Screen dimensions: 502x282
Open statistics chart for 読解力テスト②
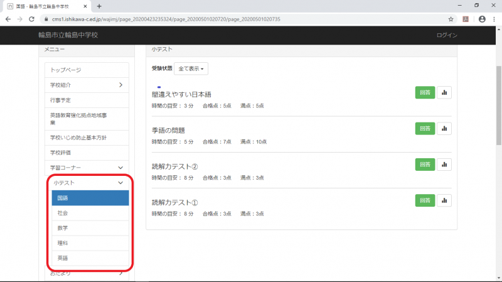coord(444,165)
